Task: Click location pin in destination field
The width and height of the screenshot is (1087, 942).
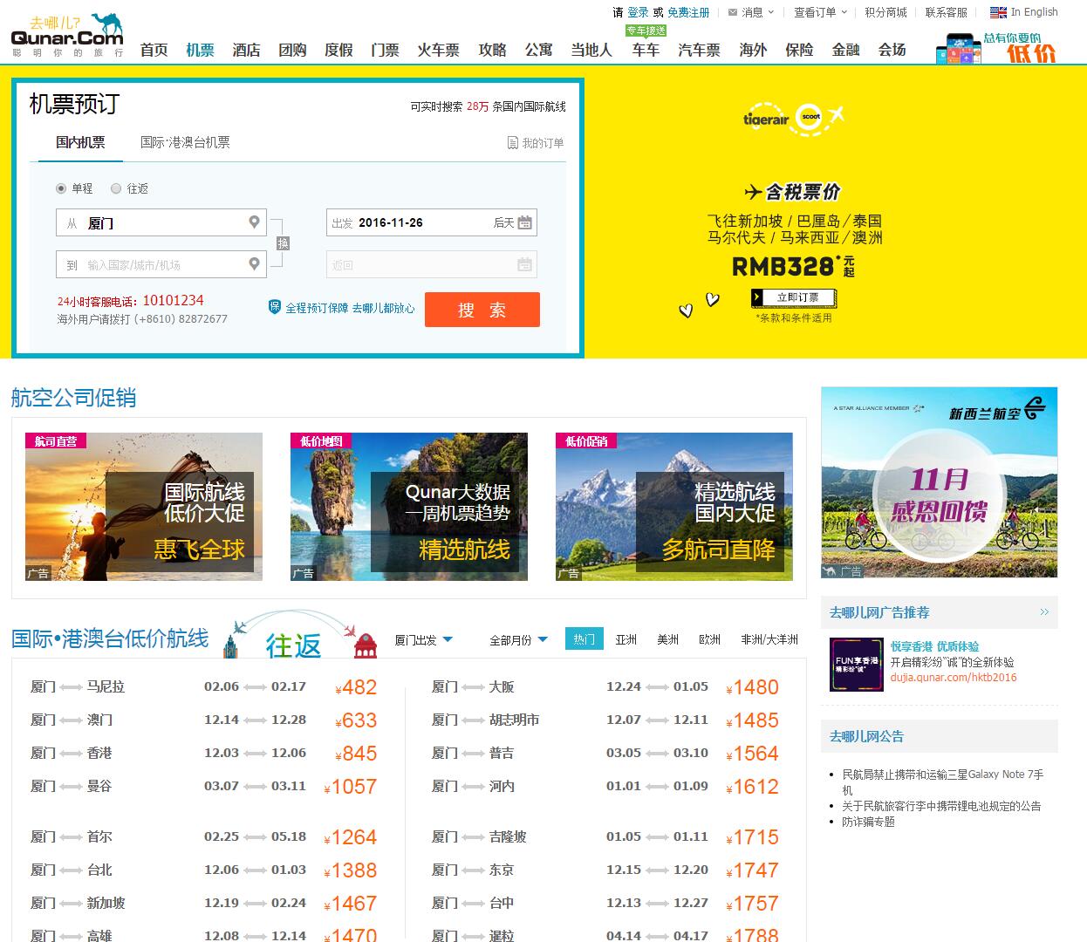Action: 254,263
